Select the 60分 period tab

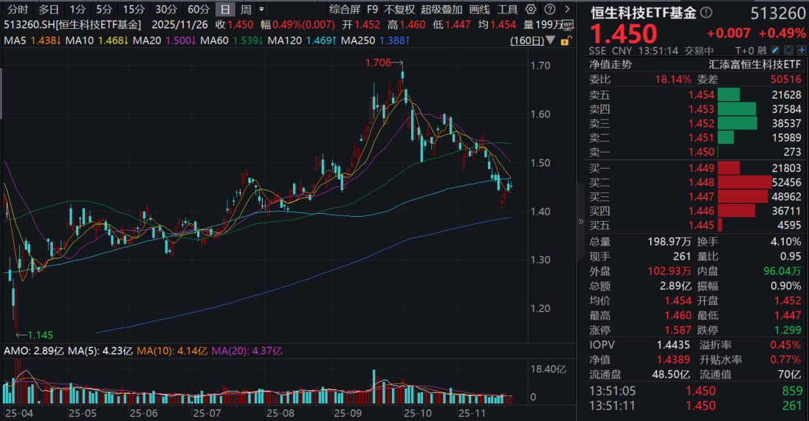198,10
